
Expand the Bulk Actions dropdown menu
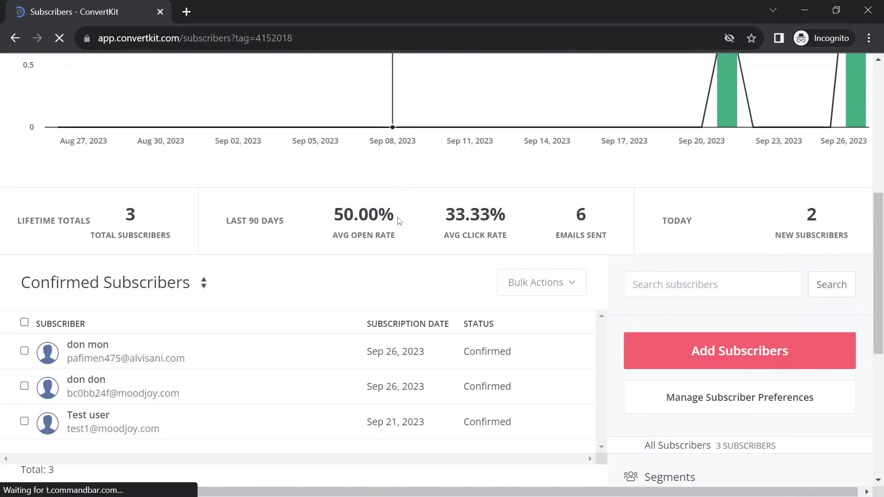coord(541,282)
